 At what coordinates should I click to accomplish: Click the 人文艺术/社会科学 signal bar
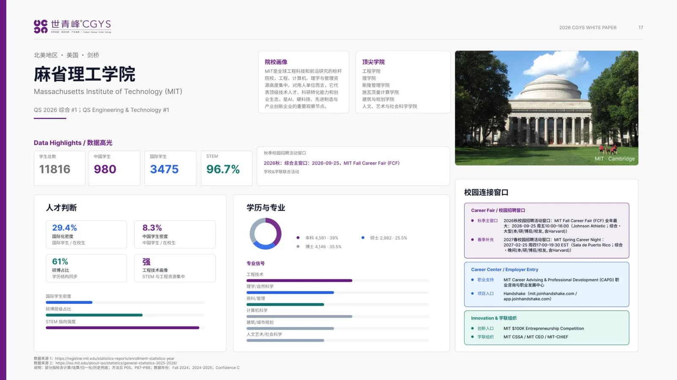285,340
